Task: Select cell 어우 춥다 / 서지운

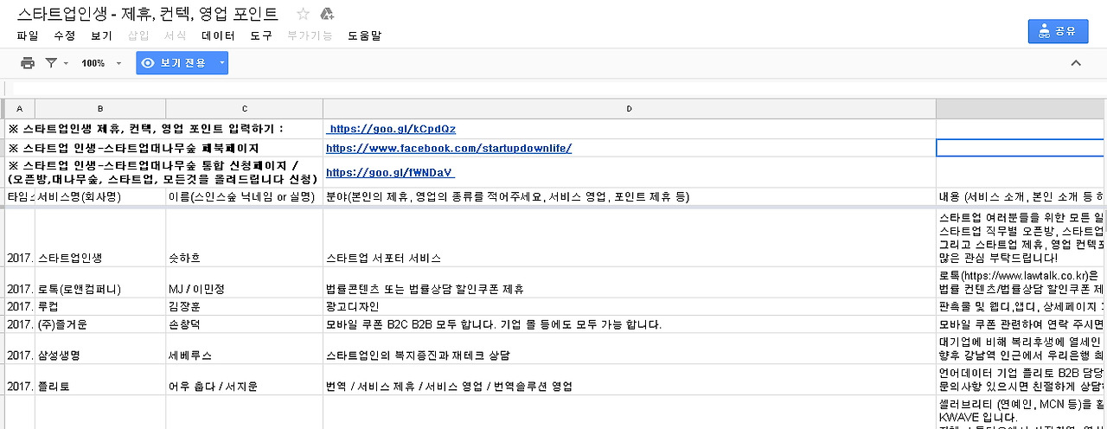Action: click(x=245, y=380)
